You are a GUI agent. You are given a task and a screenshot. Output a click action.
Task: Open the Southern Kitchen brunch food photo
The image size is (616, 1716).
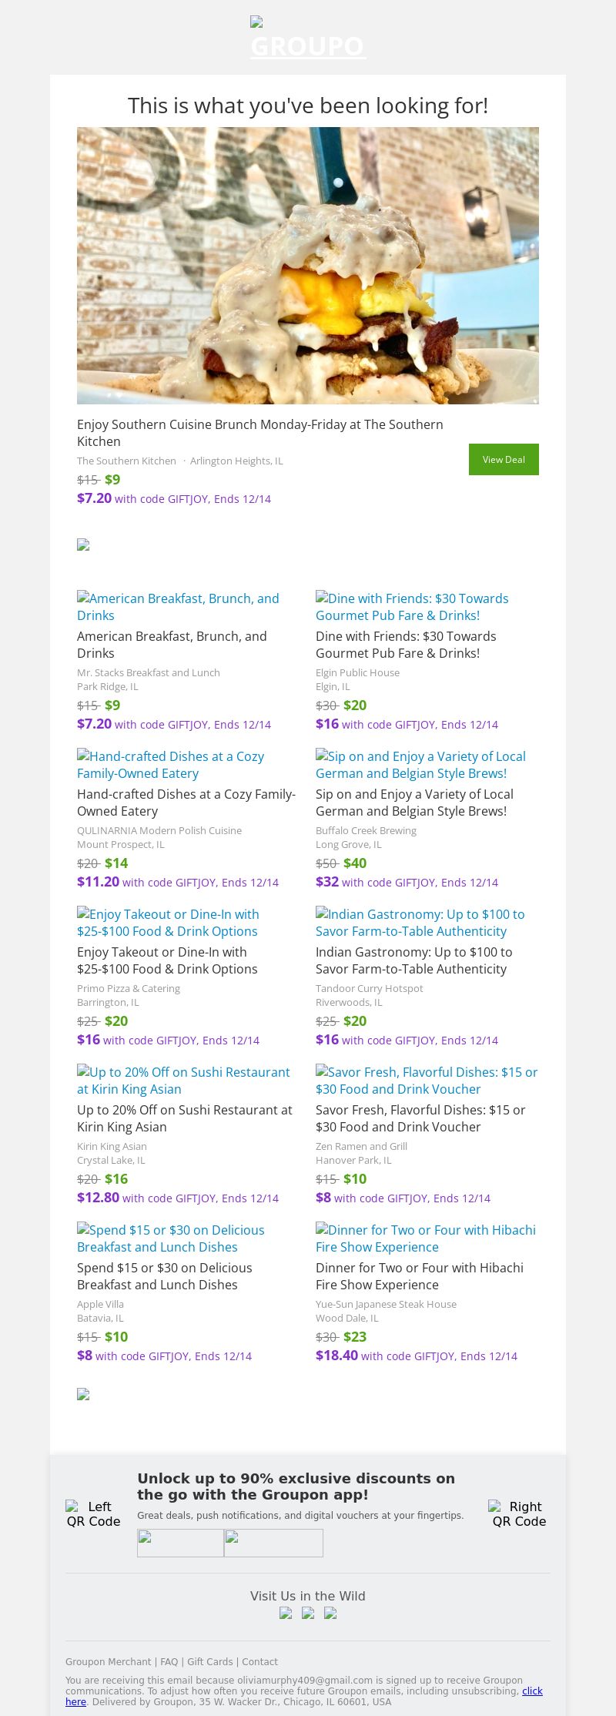[x=308, y=266]
